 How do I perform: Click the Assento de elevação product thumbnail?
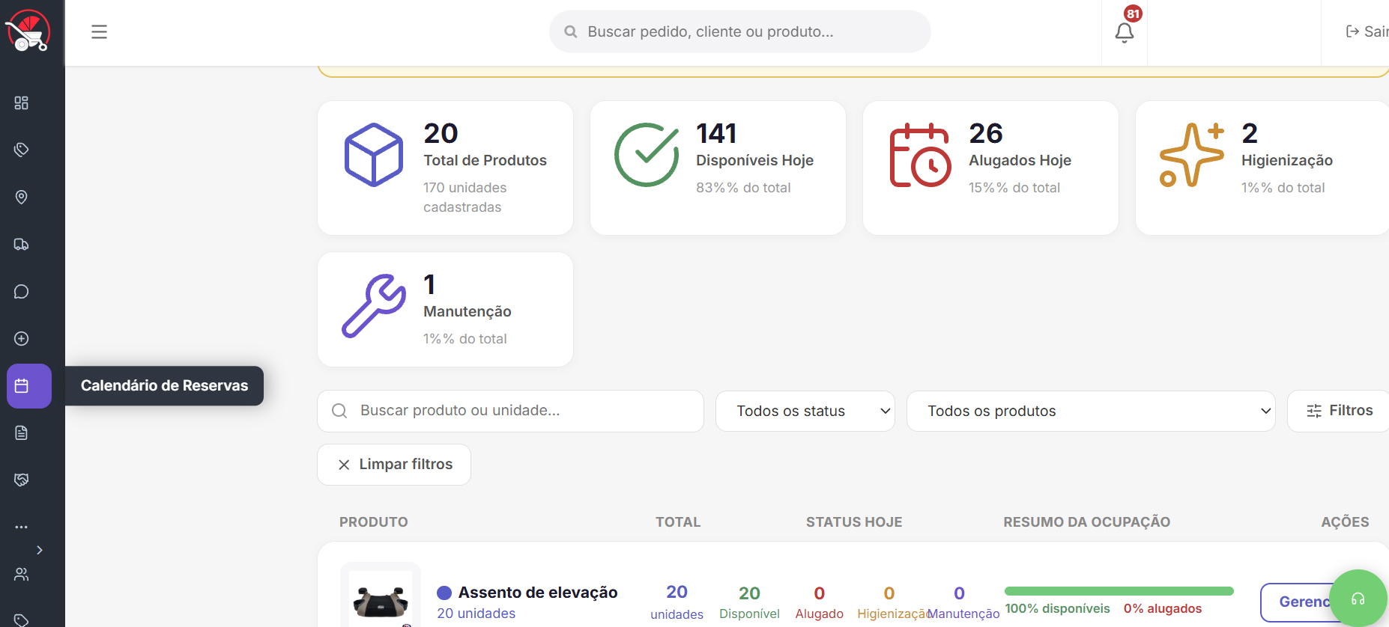pos(381,597)
